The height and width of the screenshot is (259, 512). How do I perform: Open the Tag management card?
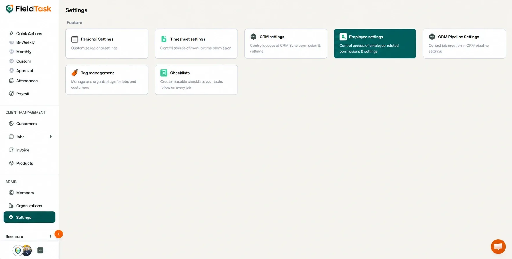(107, 80)
